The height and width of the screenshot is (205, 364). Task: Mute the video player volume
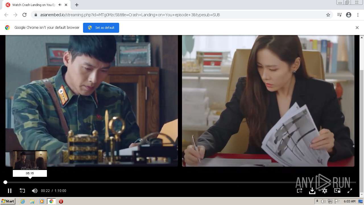coord(35,191)
